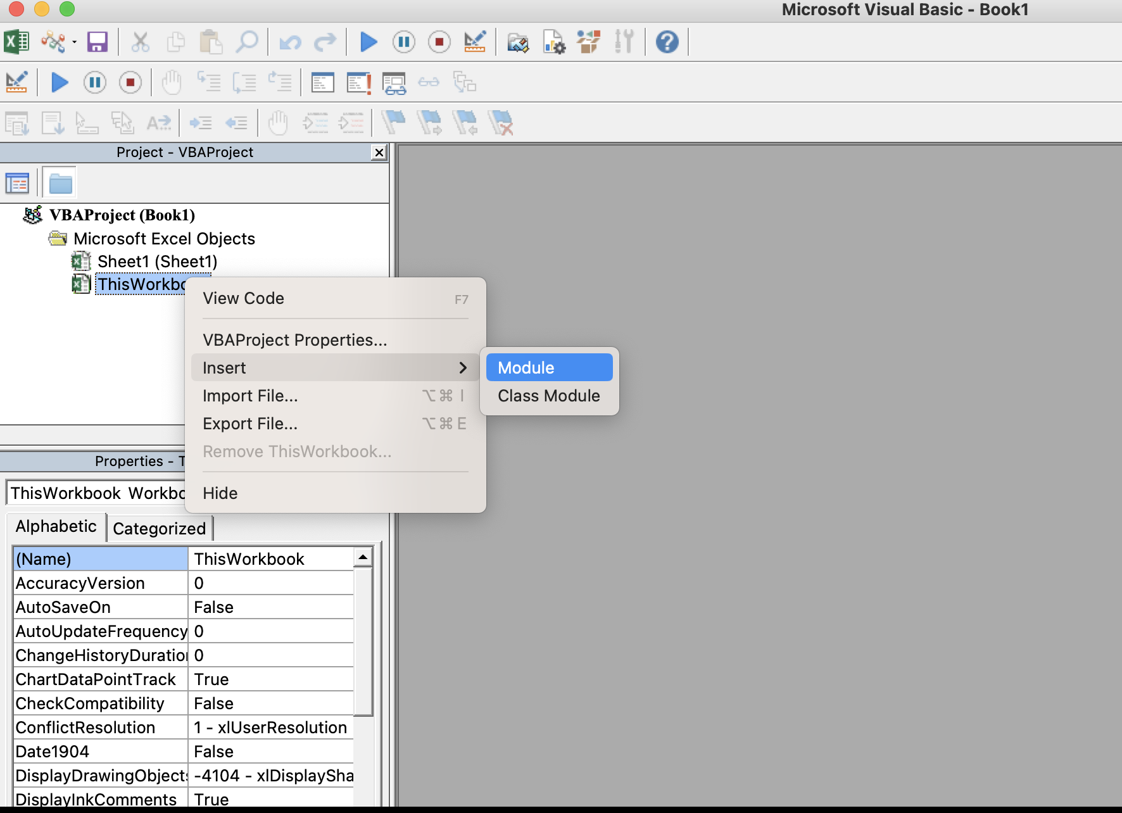Insert a Class Module from submenu
The image size is (1122, 813).
[550, 396]
